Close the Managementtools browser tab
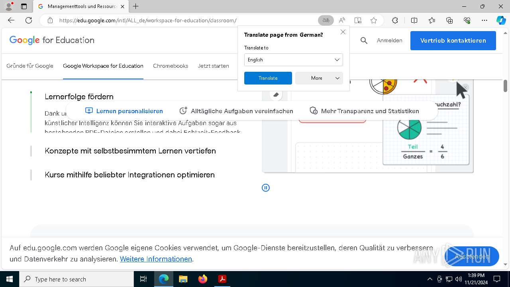Image resolution: width=510 pixels, height=287 pixels. [123, 6]
